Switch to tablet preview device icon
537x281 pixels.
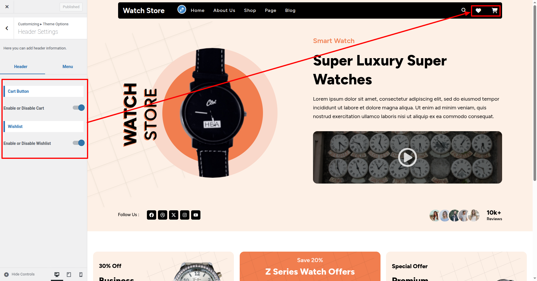coord(69,275)
